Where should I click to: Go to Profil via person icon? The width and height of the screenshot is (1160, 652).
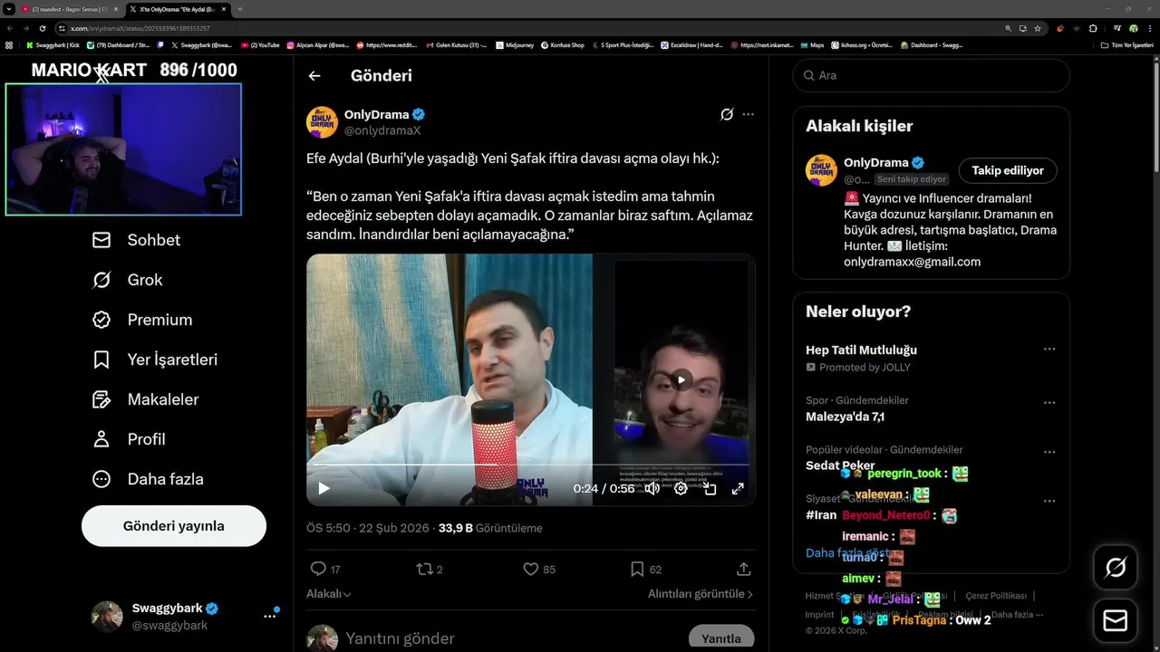click(x=101, y=439)
